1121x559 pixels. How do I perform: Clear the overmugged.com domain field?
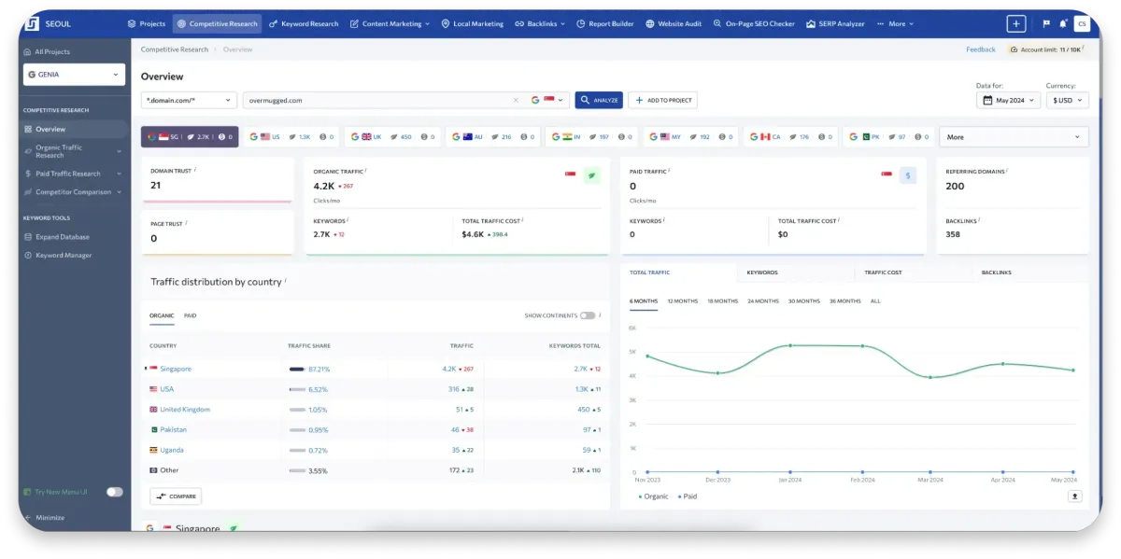click(516, 100)
